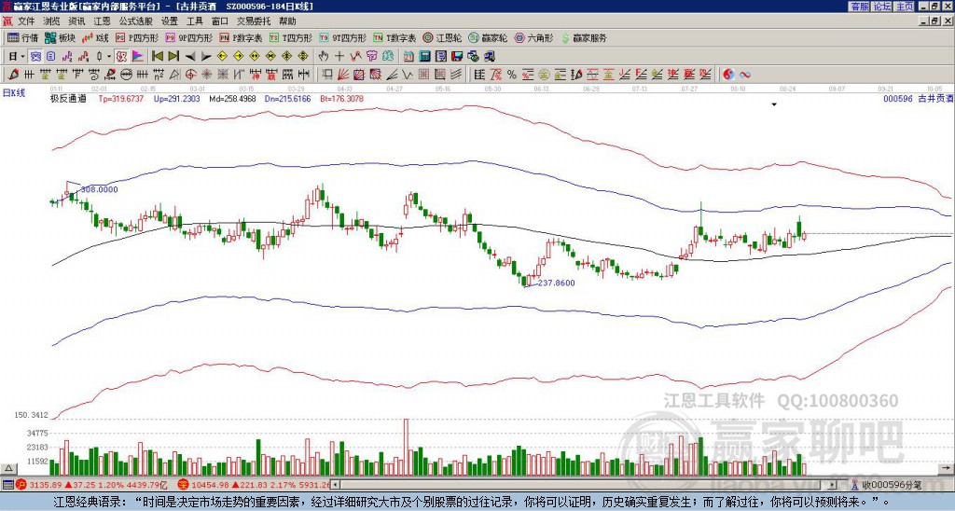The image size is (955, 511).
Task: Open the 窗口 menu
Action: tap(220, 21)
